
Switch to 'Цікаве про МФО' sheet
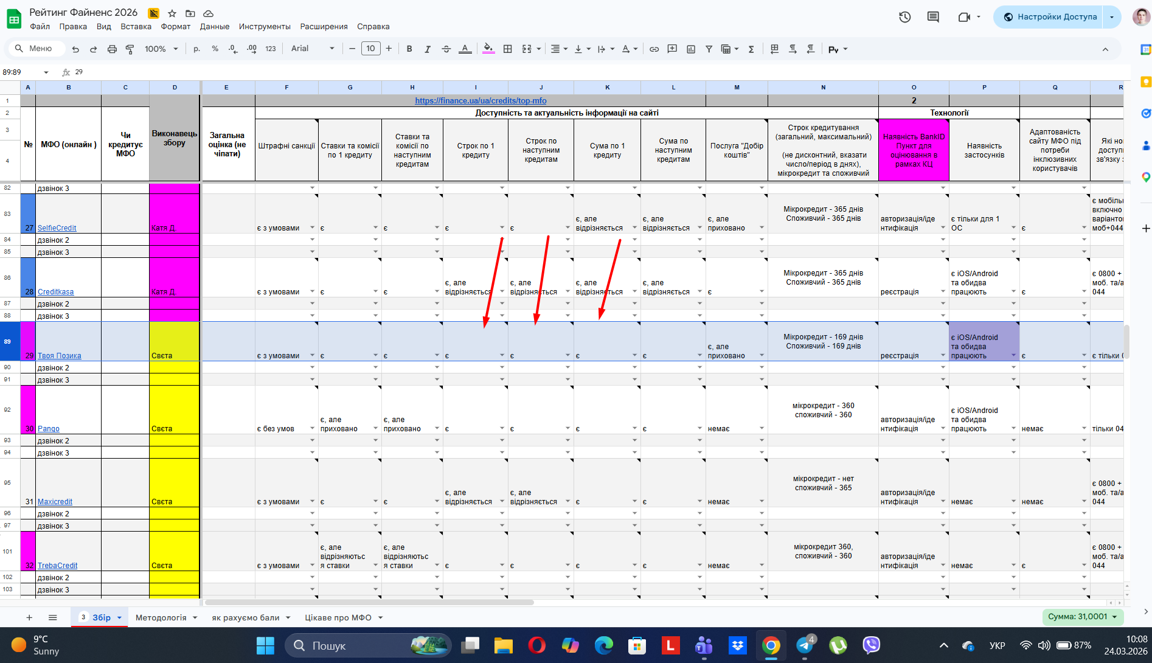(x=338, y=617)
